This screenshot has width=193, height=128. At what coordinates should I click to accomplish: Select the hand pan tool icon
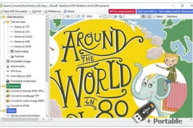149,17
